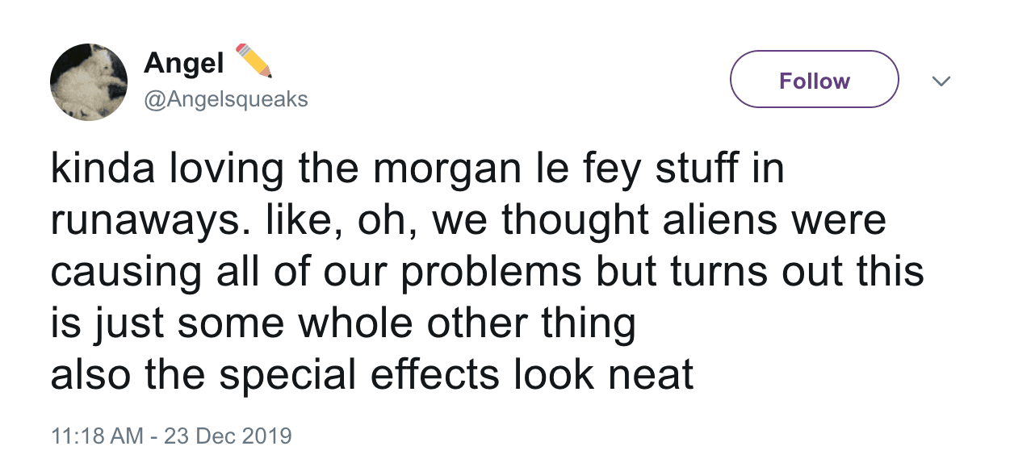Image resolution: width=1010 pixels, height=467 pixels.
Task: Click the handle @Angelsqueaks
Action: click(x=224, y=98)
